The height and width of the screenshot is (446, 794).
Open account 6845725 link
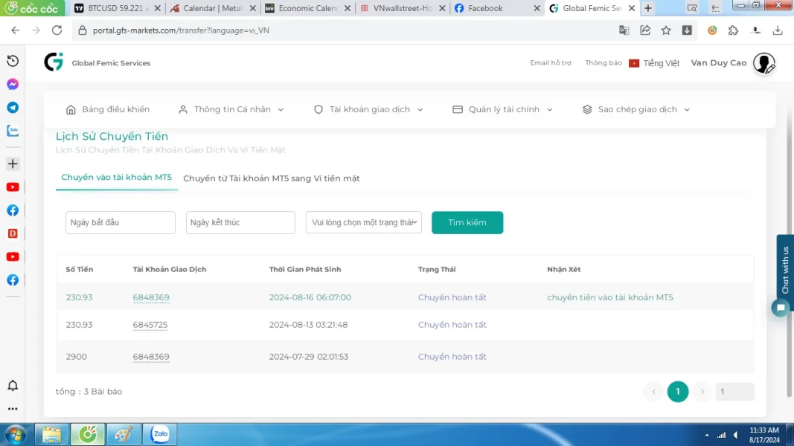[x=150, y=325]
